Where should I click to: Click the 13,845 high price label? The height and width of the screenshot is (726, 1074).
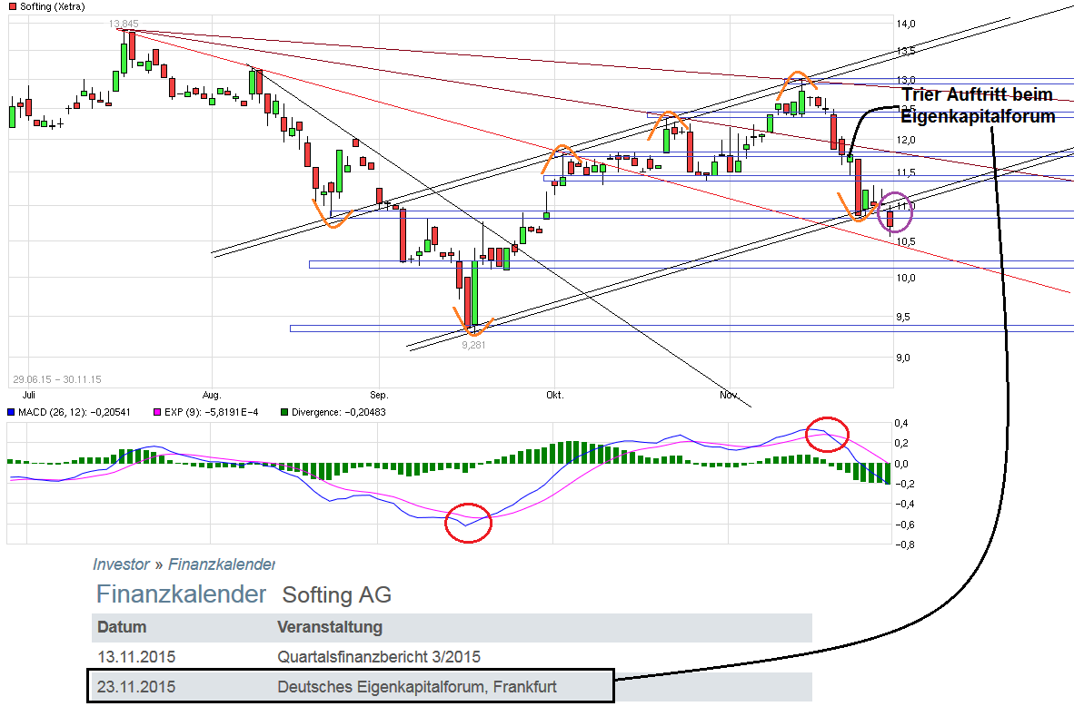[x=124, y=24]
